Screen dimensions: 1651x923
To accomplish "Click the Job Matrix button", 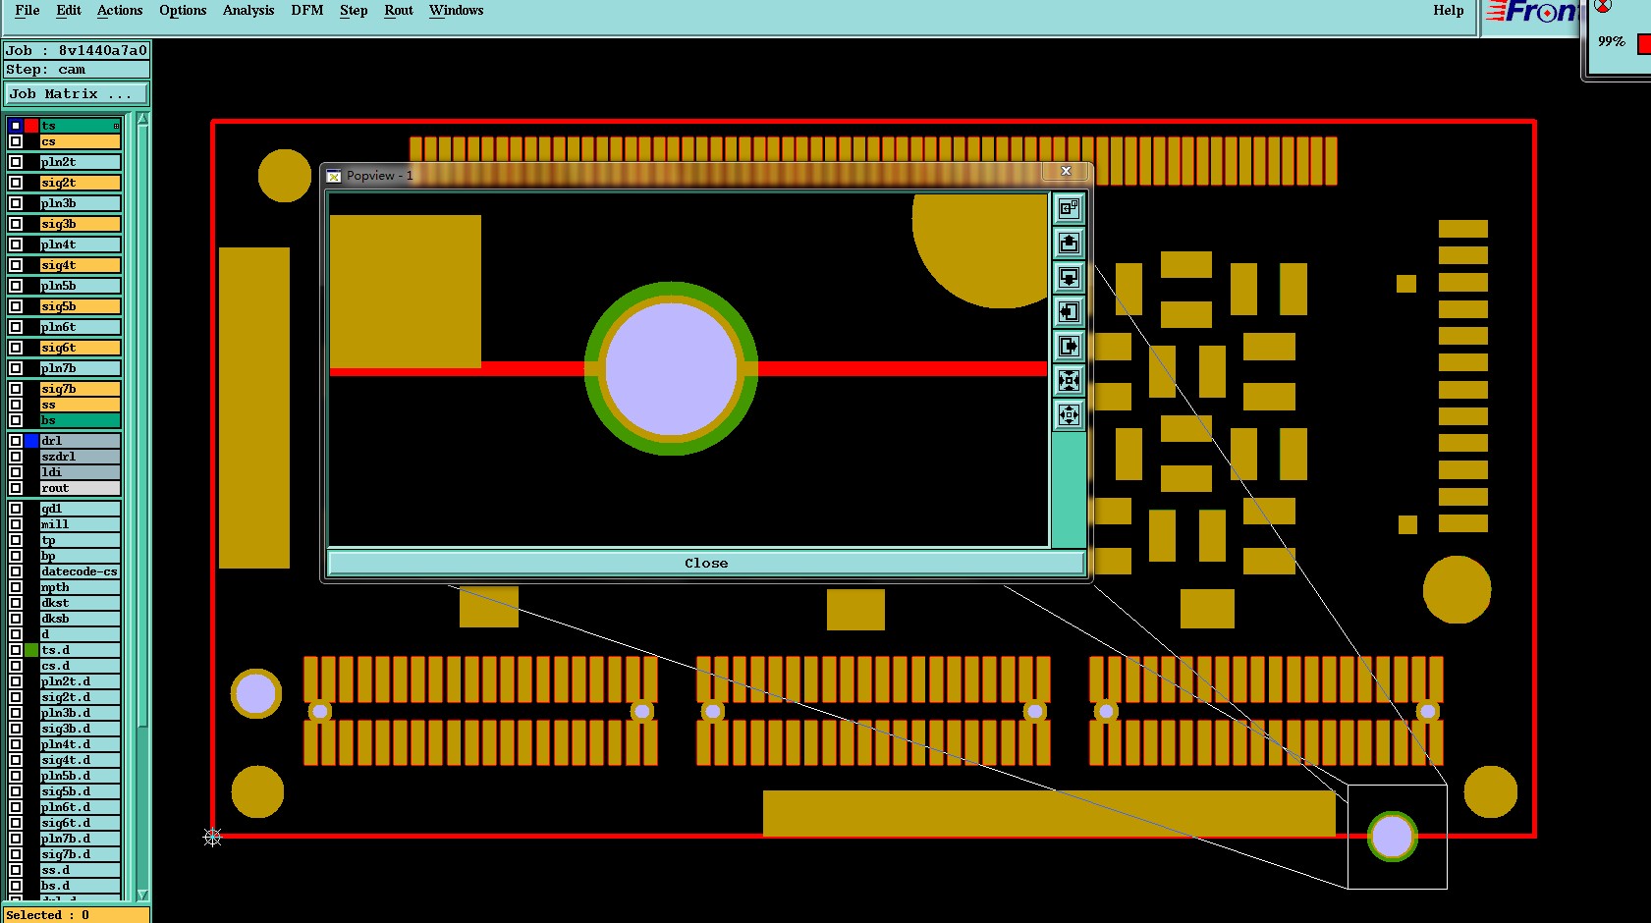I will tap(77, 94).
